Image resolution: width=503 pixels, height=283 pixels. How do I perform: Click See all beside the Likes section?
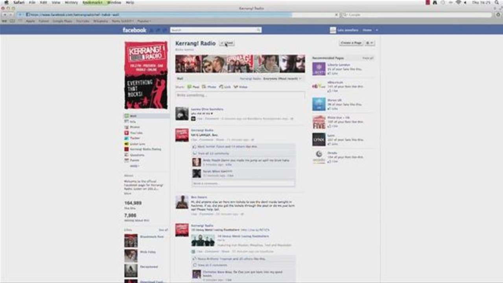[x=163, y=230]
